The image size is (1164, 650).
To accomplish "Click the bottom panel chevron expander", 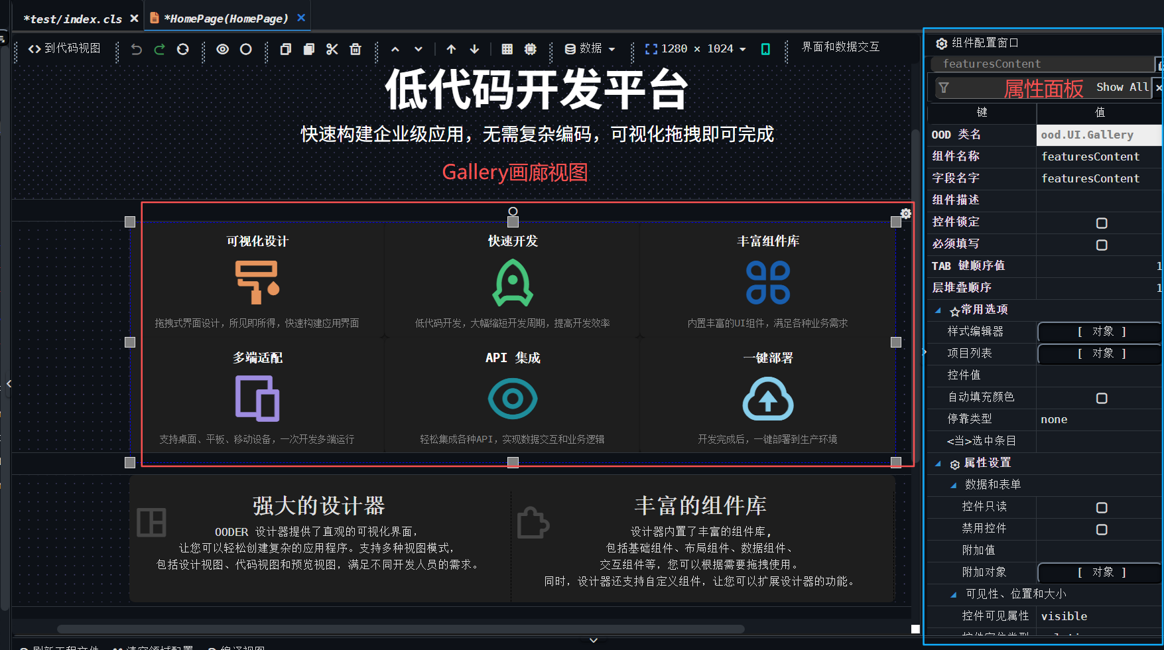I will [x=594, y=640].
